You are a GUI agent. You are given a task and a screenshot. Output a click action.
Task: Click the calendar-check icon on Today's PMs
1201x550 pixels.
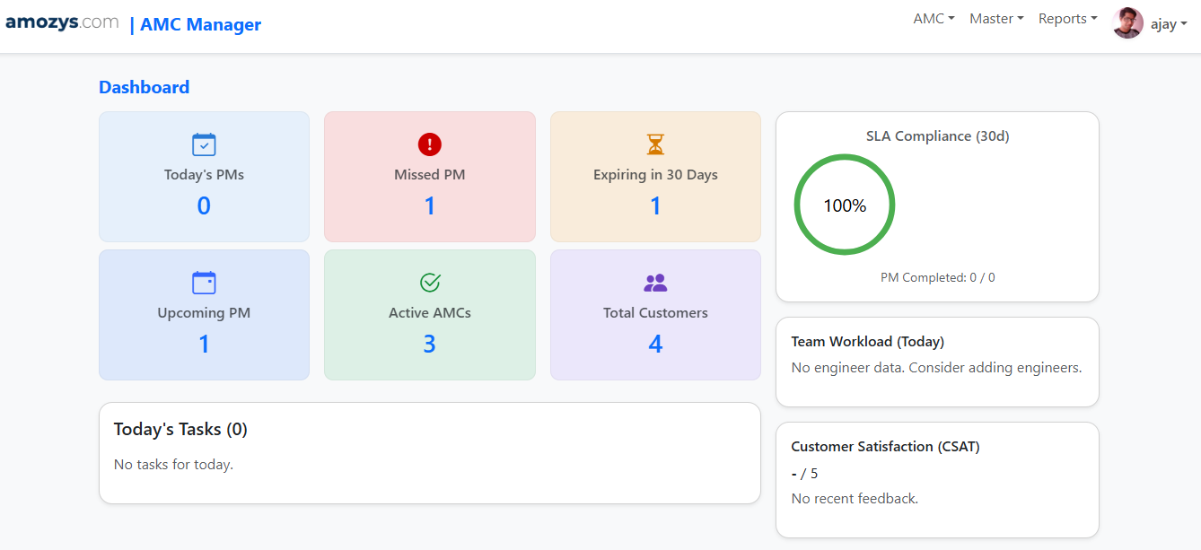click(204, 144)
